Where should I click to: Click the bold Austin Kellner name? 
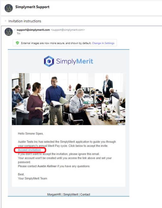47,166
